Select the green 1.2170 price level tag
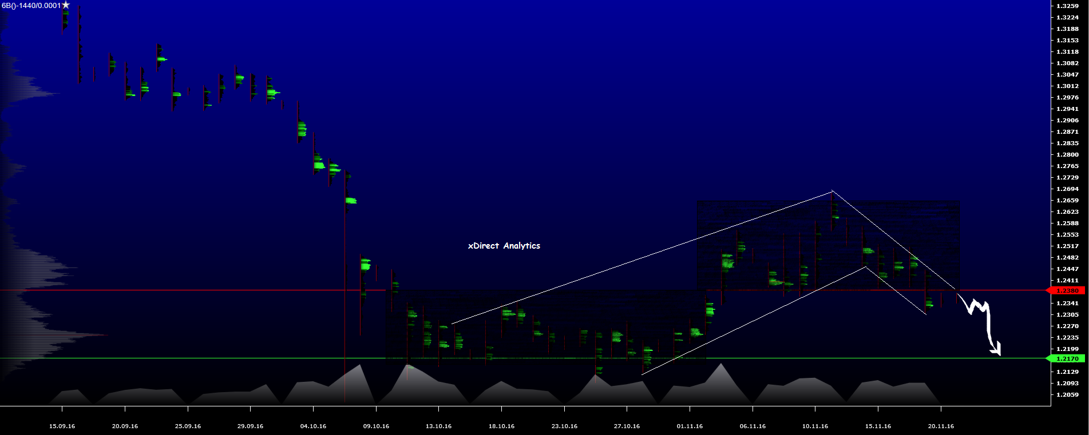Image resolution: width=1089 pixels, height=435 pixels. tap(1067, 358)
